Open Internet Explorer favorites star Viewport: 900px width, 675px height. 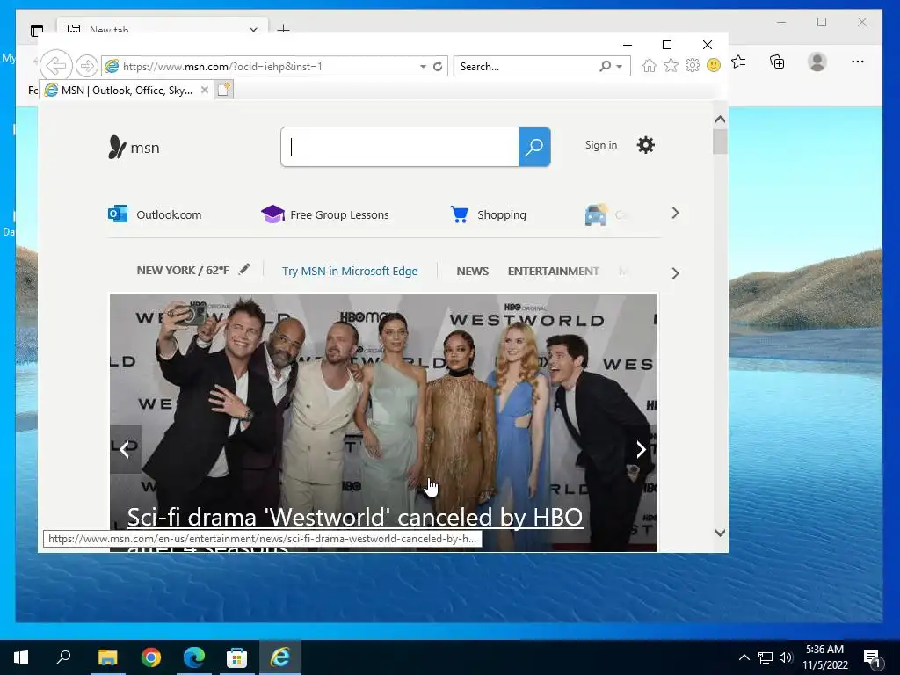point(671,65)
